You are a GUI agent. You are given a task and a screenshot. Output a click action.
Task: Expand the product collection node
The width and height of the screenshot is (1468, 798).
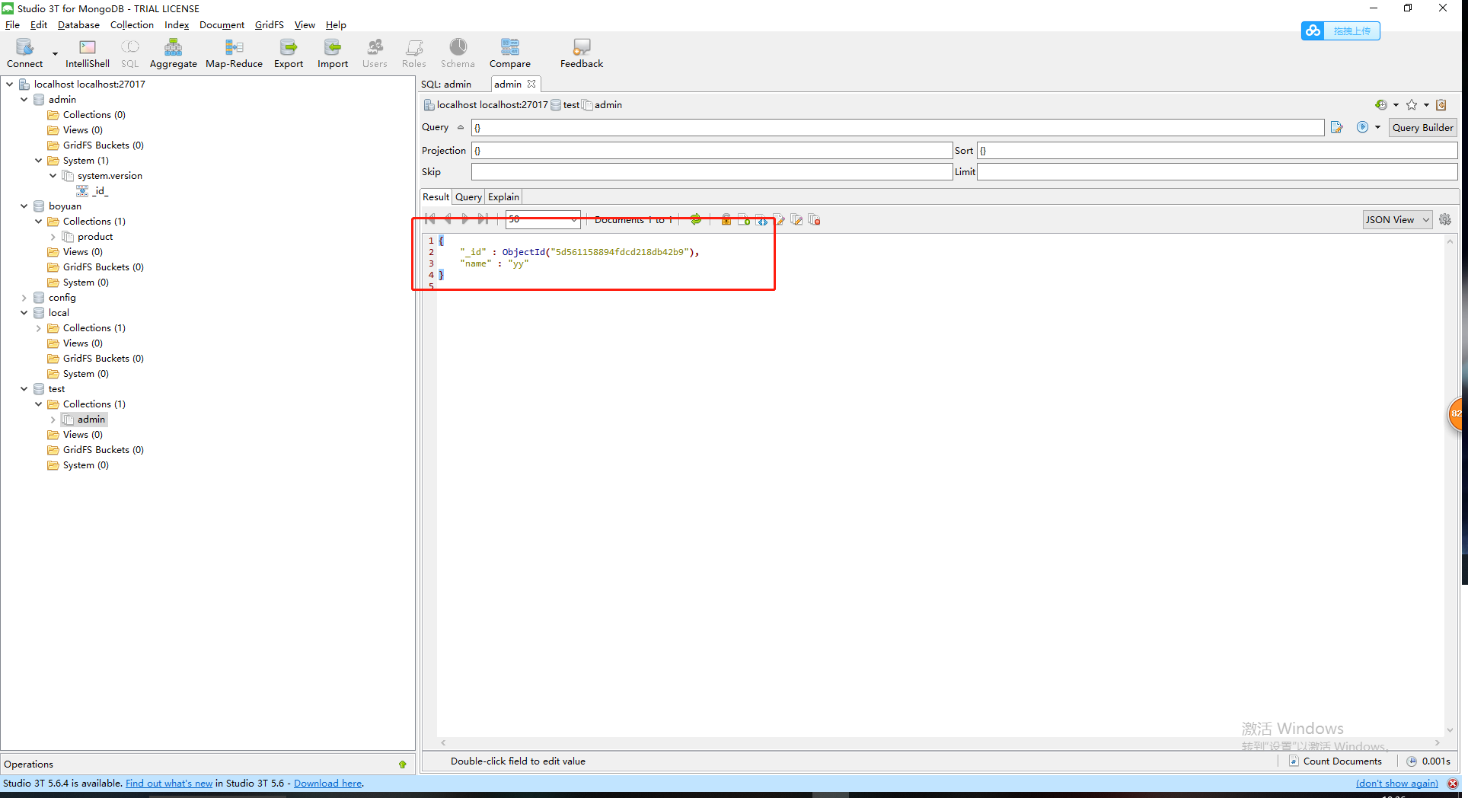pyautogui.click(x=53, y=237)
